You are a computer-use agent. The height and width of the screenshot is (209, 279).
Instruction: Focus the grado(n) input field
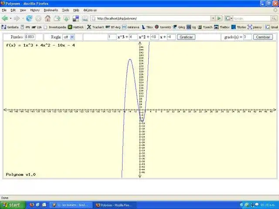[247, 37]
